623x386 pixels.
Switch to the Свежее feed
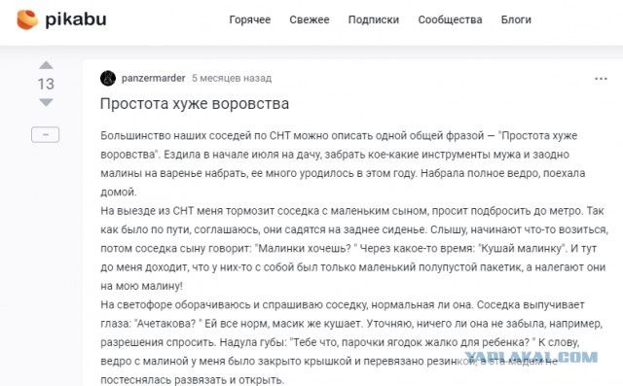click(310, 19)
